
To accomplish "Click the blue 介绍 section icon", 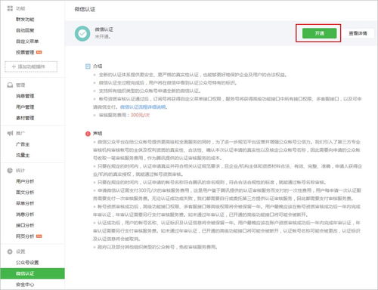I will click(88, 66).
